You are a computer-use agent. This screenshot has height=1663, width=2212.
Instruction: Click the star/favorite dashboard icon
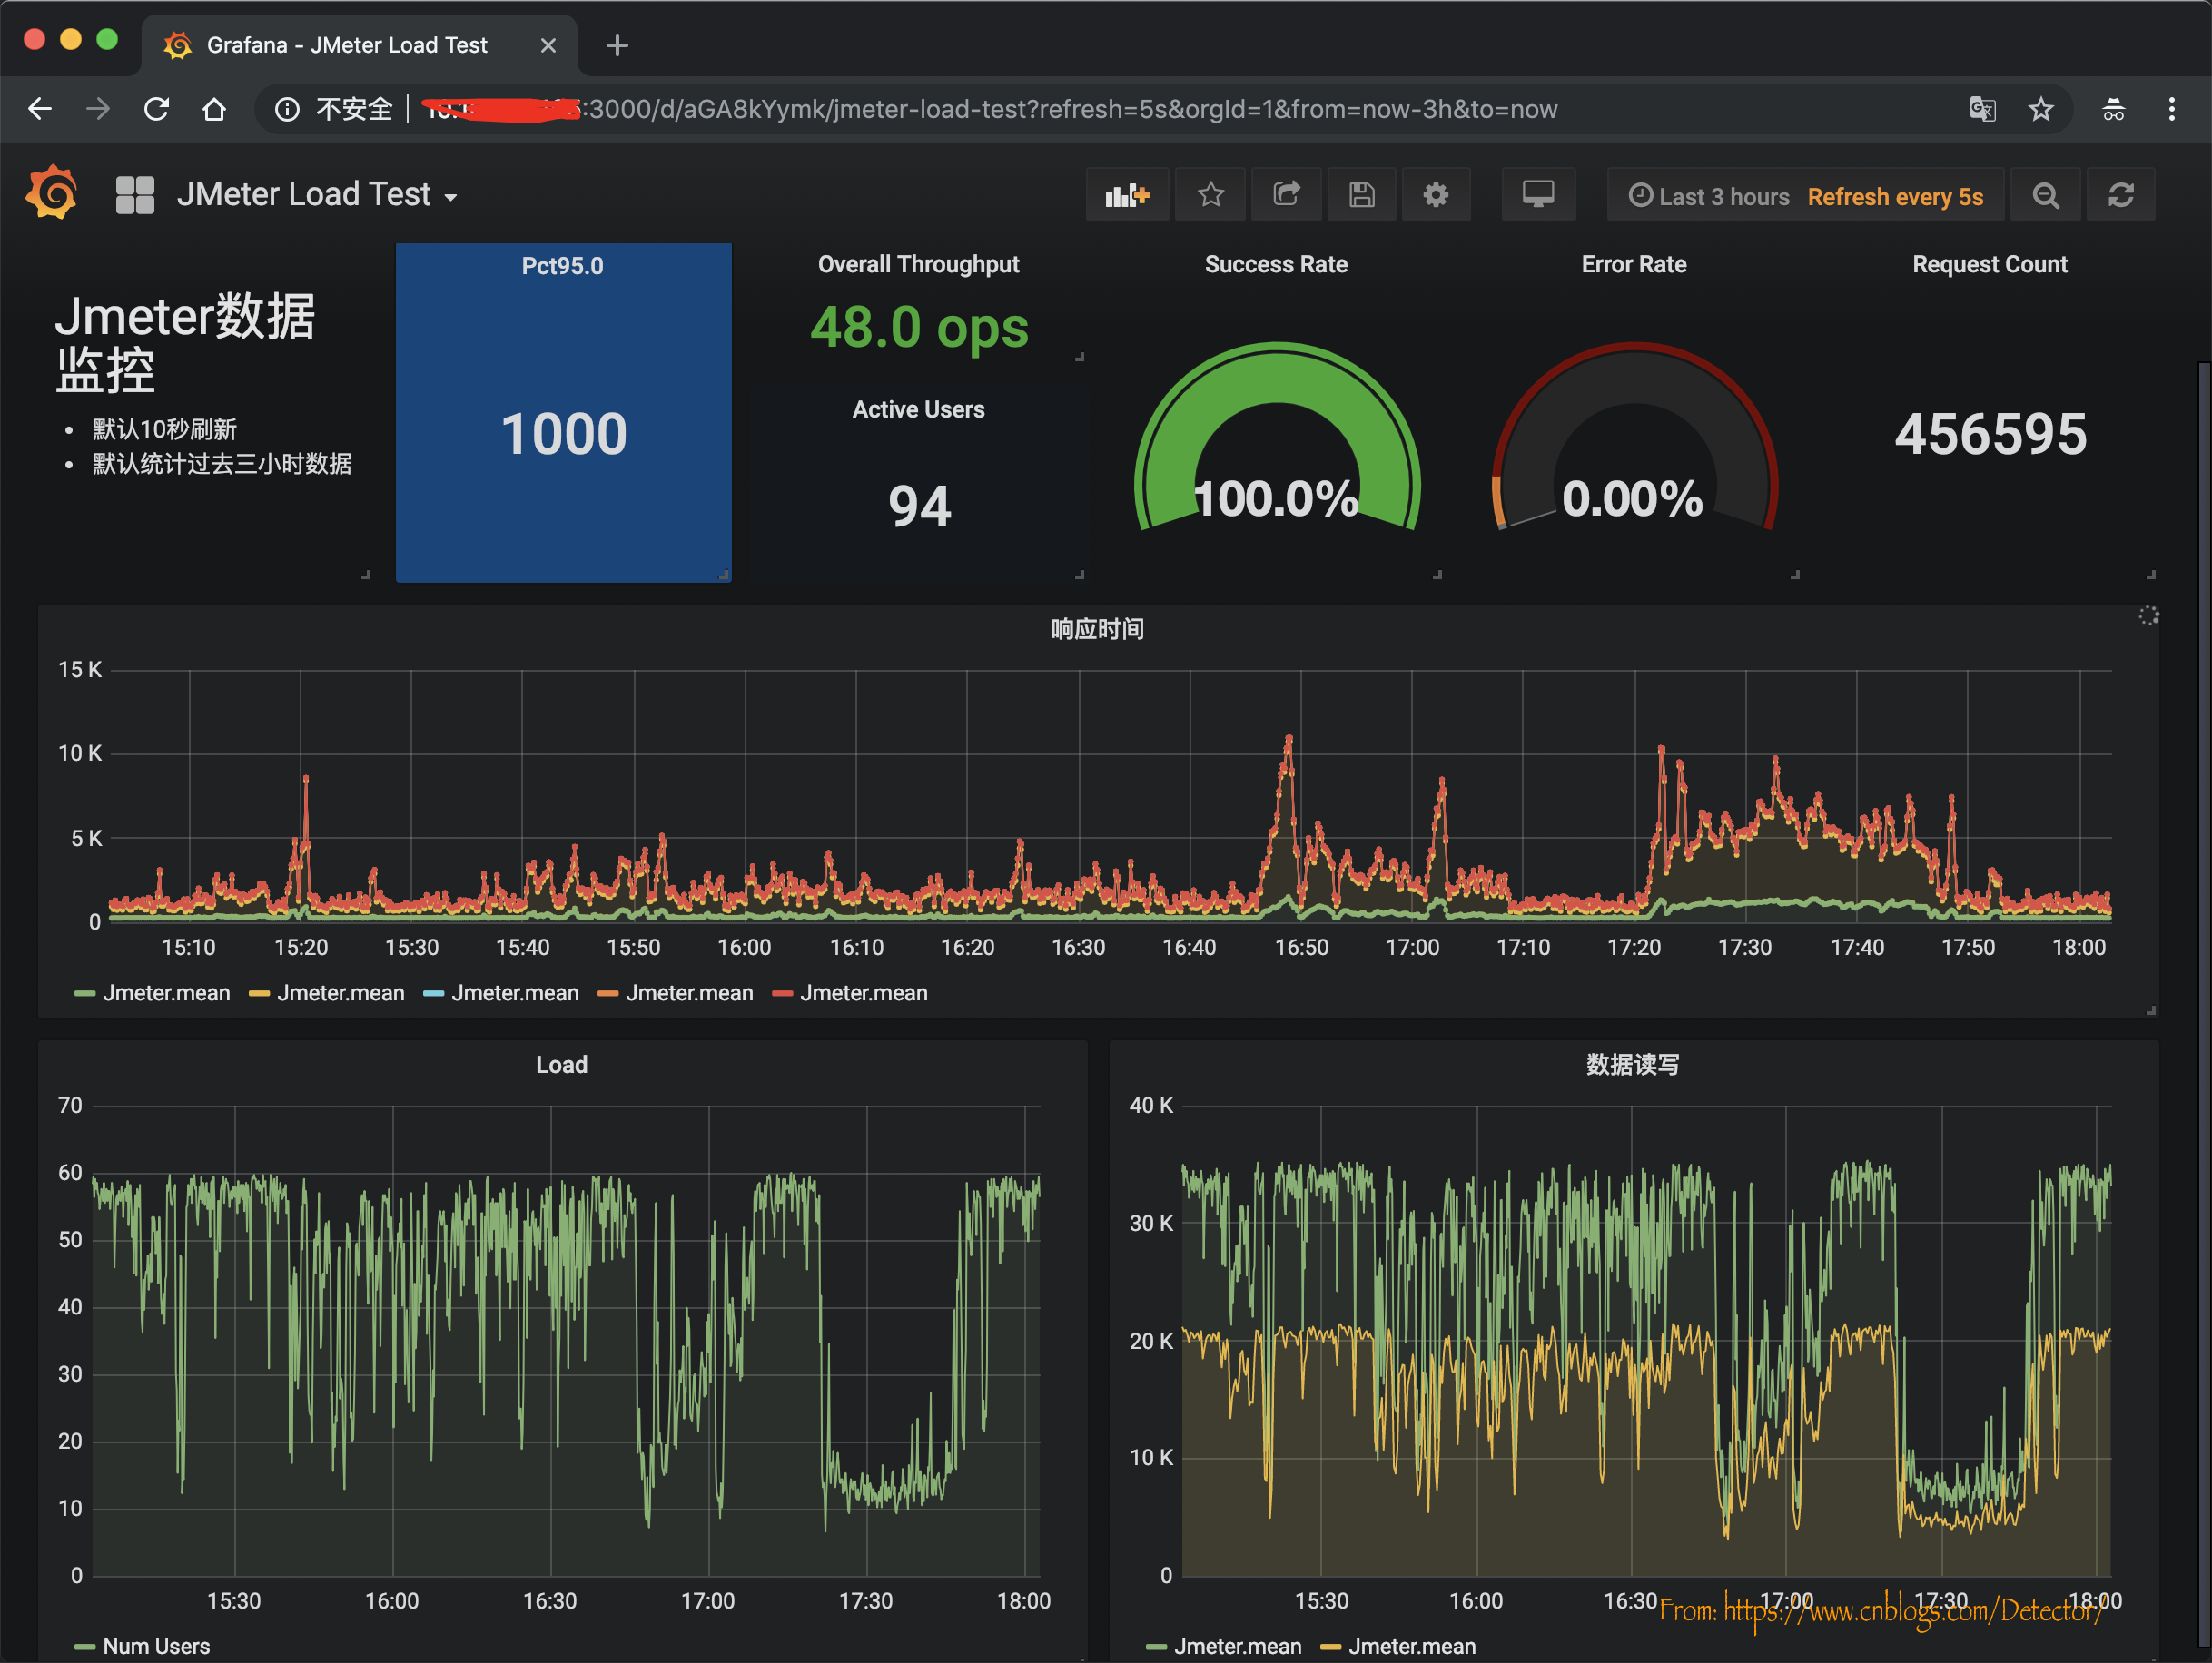click(1210, 196)
